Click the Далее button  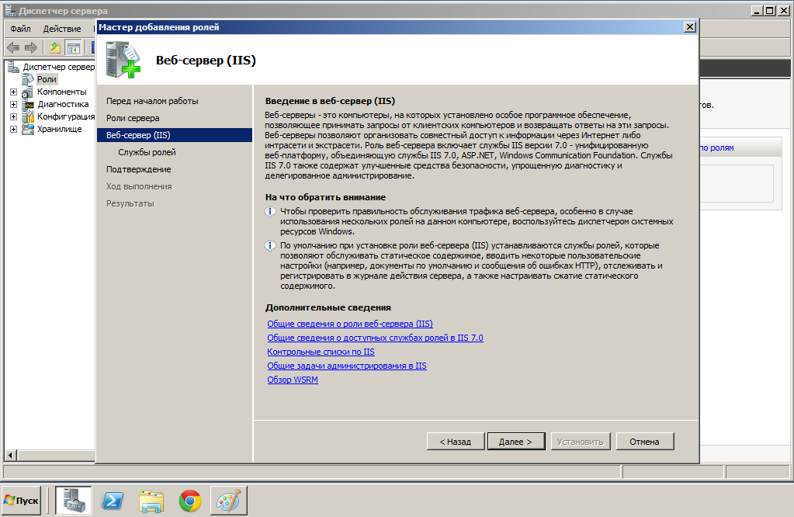[x=515, y=442]
